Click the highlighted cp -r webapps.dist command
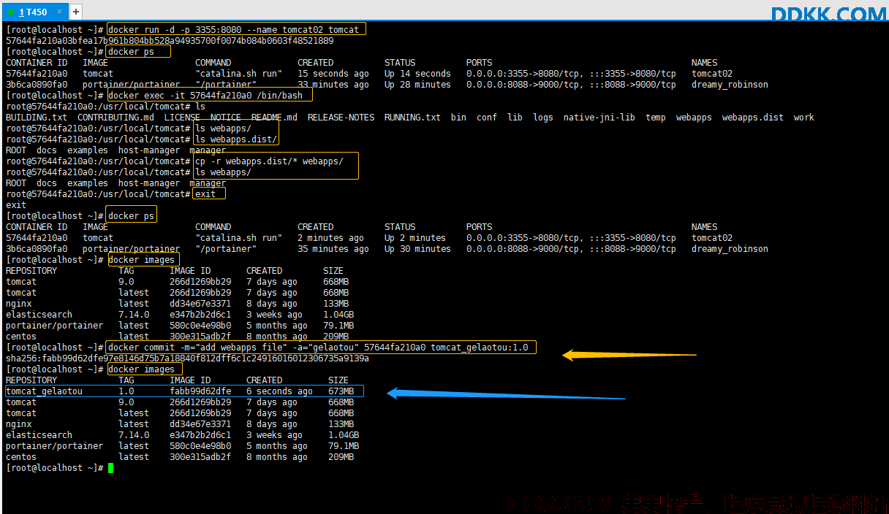Image resolution: width=889 pixels, height=514 pixels. click(x=276, y=161)
